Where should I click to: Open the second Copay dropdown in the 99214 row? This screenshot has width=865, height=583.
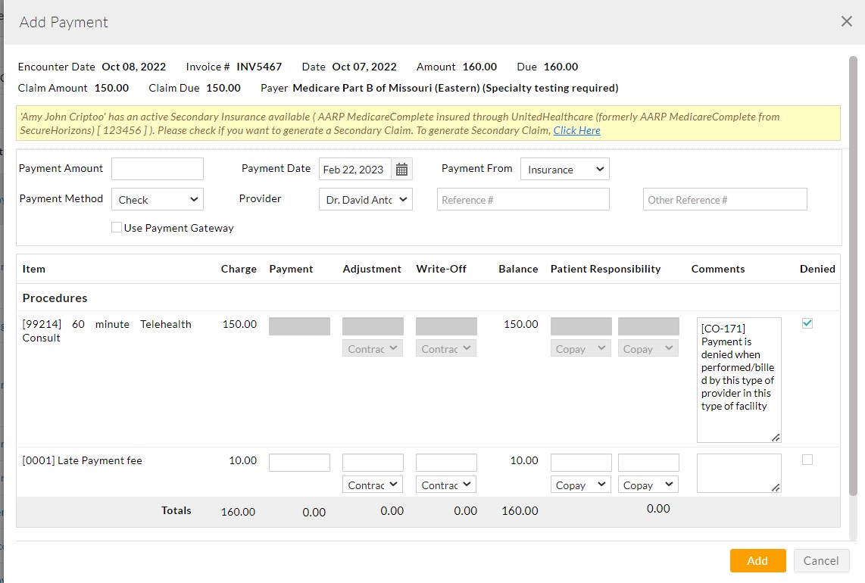pos(648,348)
